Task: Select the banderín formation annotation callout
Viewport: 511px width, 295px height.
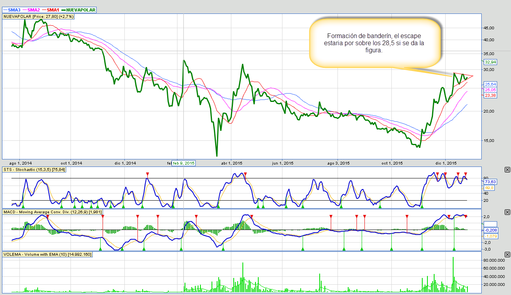Action: click(375, 43)
